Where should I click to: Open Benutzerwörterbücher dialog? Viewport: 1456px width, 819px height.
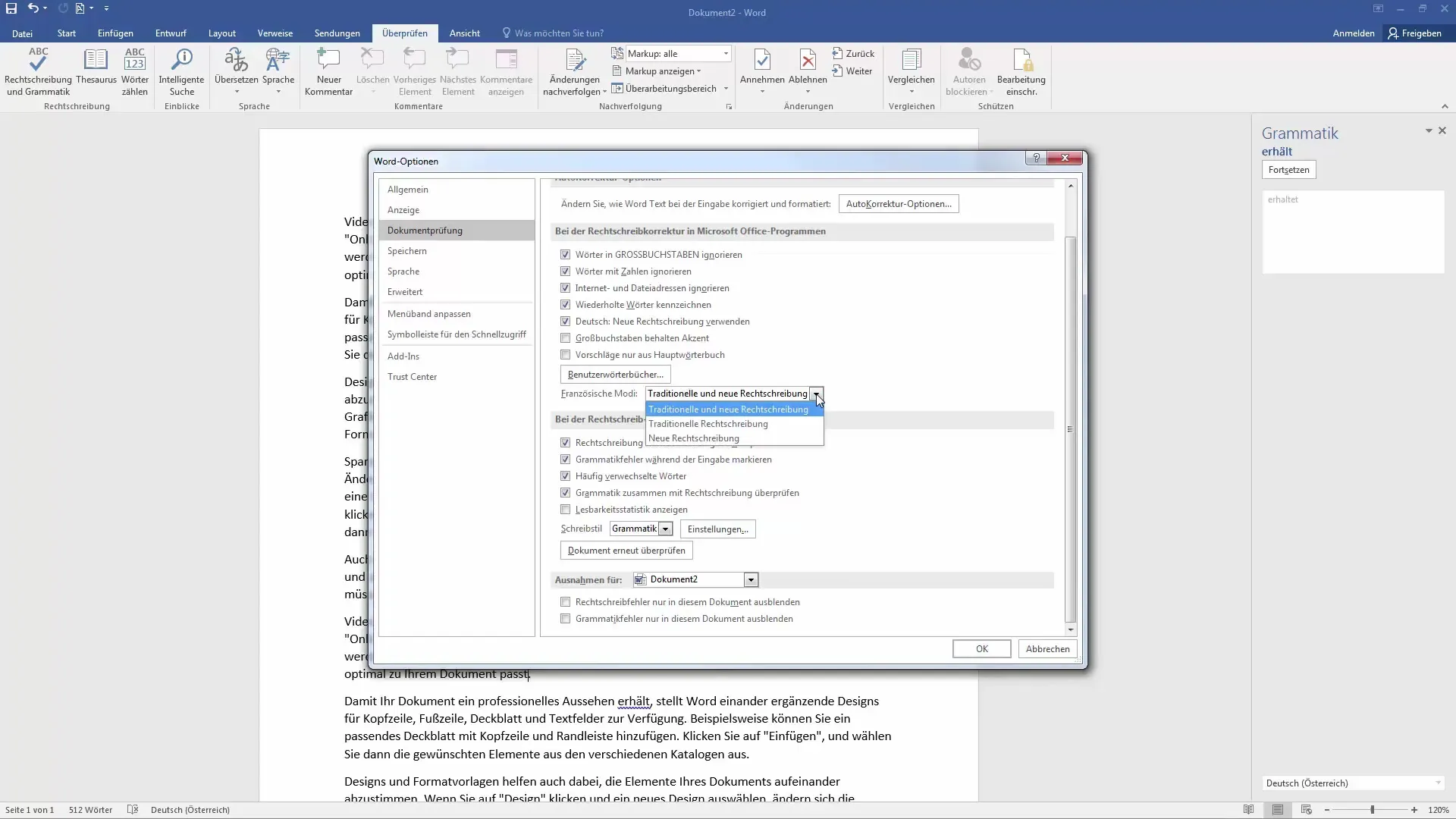point(615,375)
